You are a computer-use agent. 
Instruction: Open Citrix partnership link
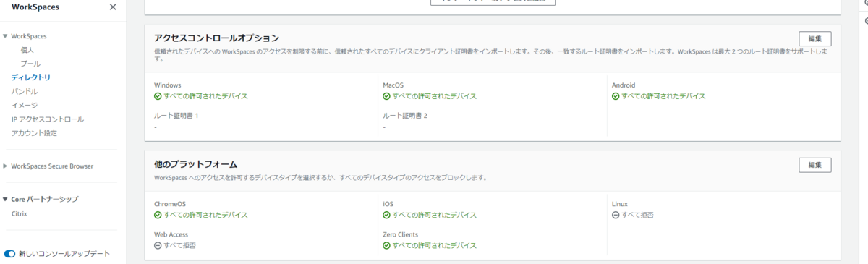20,214
